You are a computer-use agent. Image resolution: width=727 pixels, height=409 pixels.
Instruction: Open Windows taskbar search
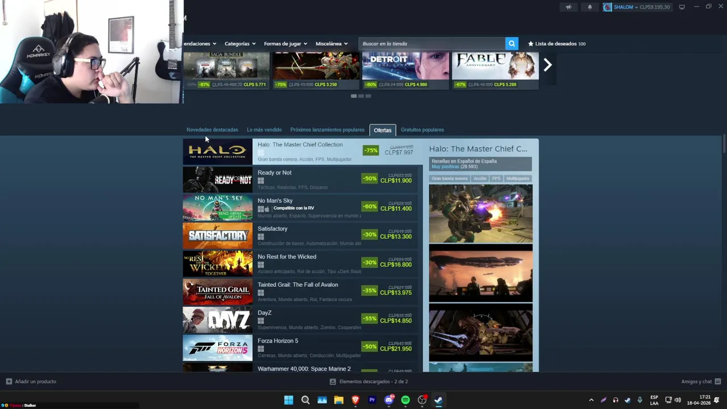coord(305,400)
